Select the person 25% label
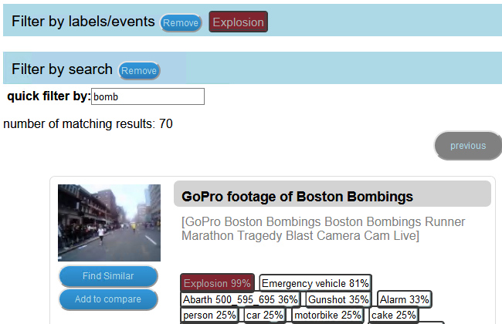The image size is (502, 324). 209,315
